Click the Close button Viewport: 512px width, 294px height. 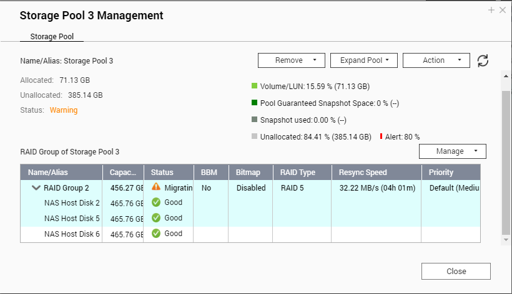click(456, 271)
